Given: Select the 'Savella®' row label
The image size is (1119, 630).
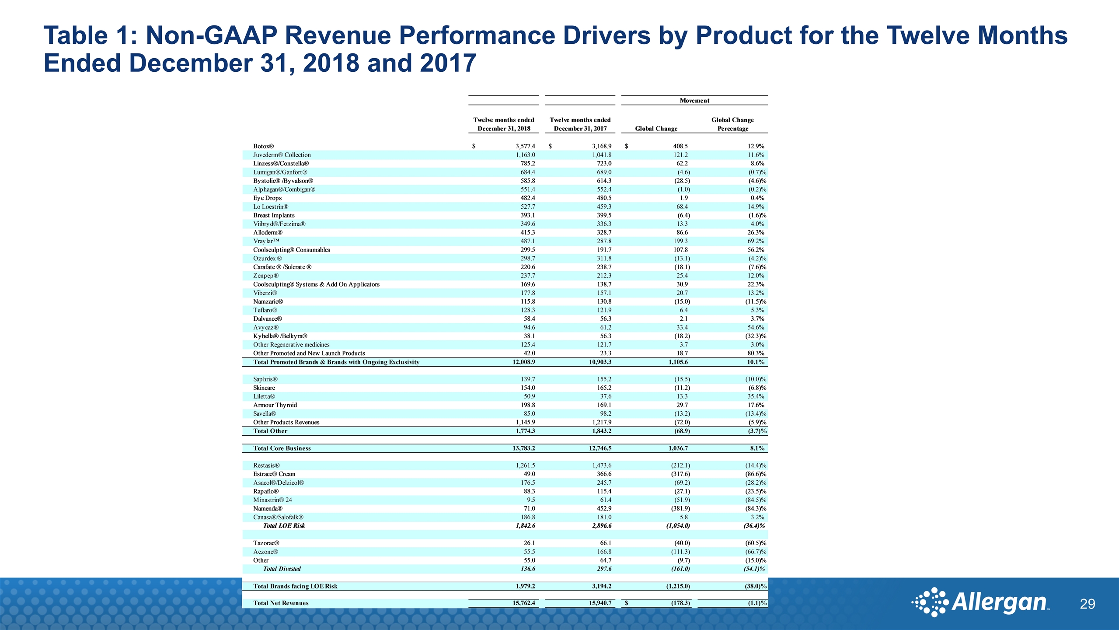Looking at the screenshot, I should (265, 413).
